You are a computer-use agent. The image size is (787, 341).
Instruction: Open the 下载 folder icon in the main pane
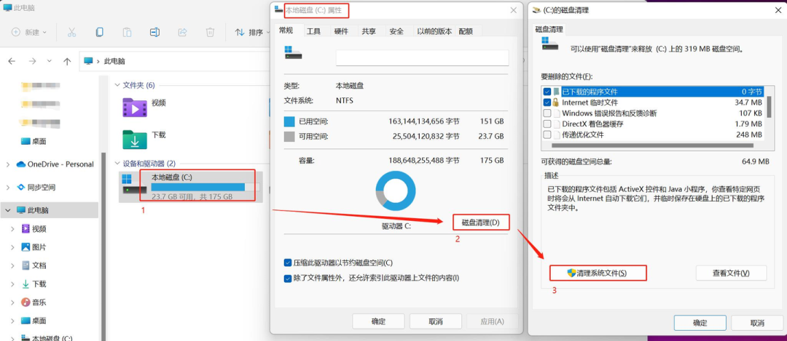click(x=135, y=140)
